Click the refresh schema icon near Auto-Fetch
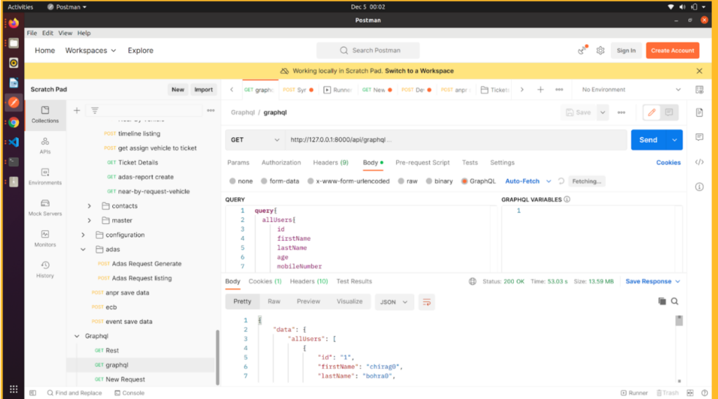The image size is (718, 399). point(561,181)
